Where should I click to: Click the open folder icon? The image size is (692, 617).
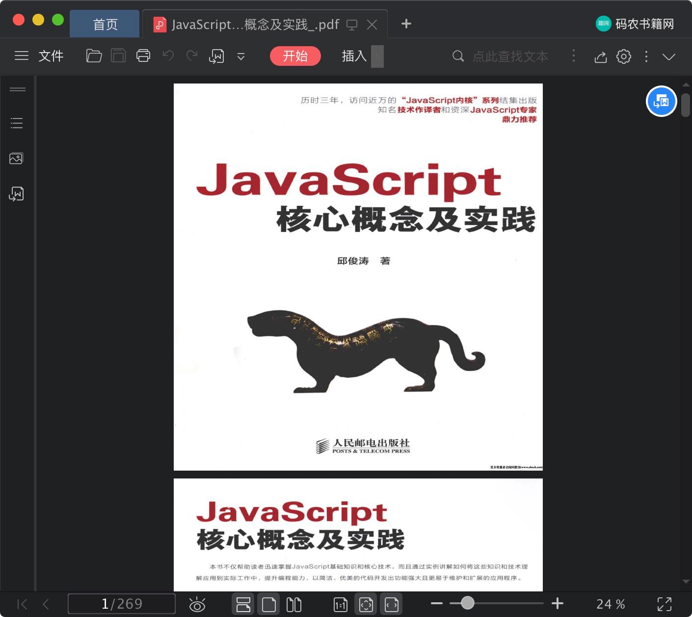click(94, 56)
